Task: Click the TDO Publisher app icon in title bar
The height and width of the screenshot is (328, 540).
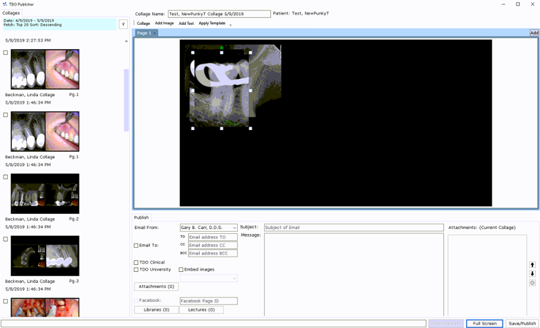Action: (5, 4)
